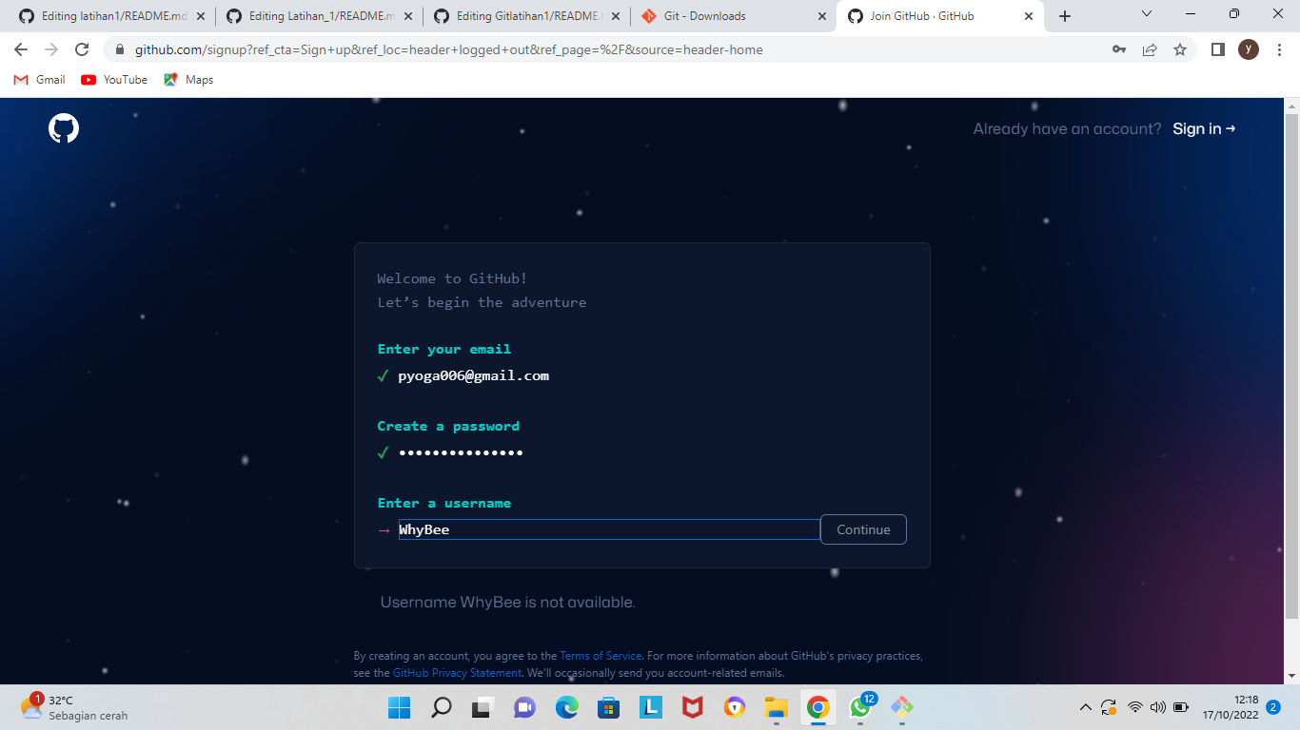Open the GitHub logo on signup page
This screenshot has height=730, width=1300.
point(63,127)
